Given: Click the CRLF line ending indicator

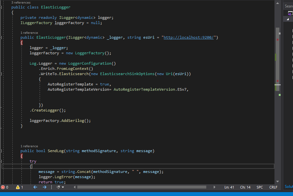Looking at the screenshot, I should [273, 187].
